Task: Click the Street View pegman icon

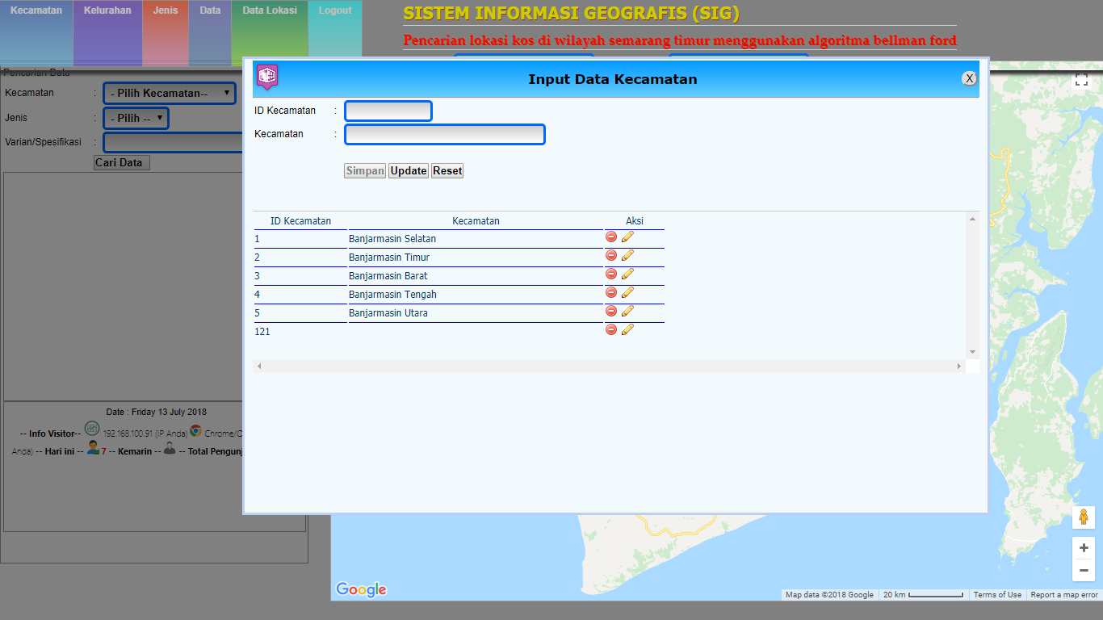Action: pos(1083,517)
